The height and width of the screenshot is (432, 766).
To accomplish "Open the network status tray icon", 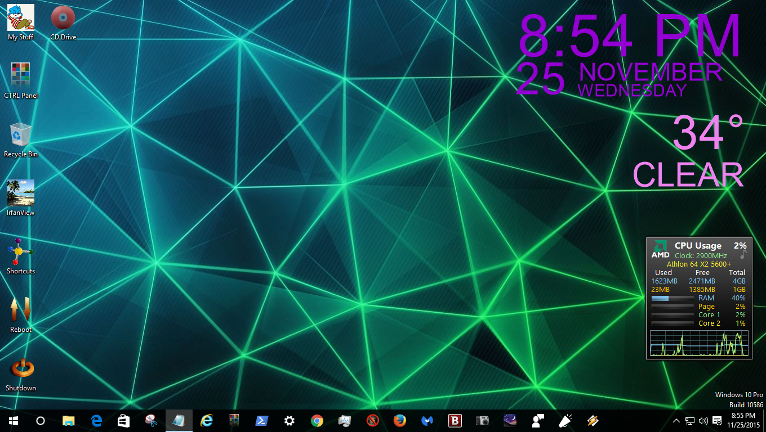I will pos(690,421).
